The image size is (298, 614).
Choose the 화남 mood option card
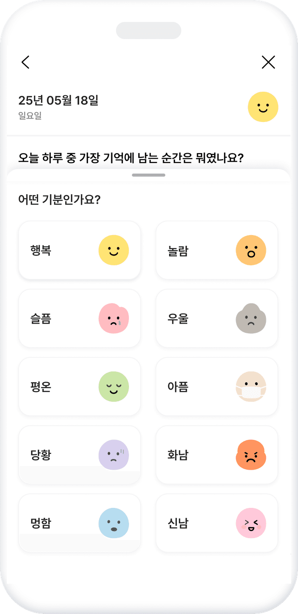pos(217,455)
